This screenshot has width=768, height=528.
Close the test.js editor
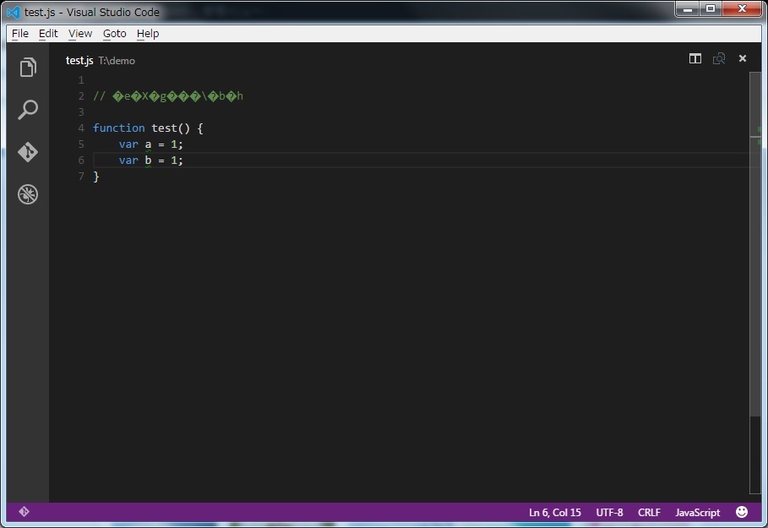743,58
